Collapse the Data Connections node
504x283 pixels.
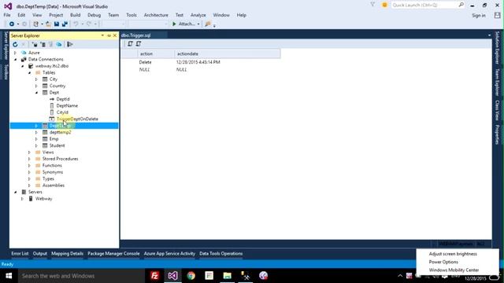point(16,60)
